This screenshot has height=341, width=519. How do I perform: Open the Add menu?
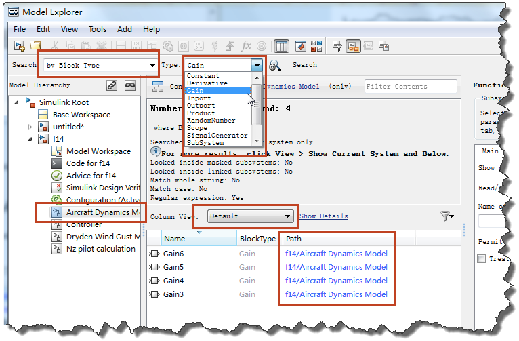pos(125,29)
